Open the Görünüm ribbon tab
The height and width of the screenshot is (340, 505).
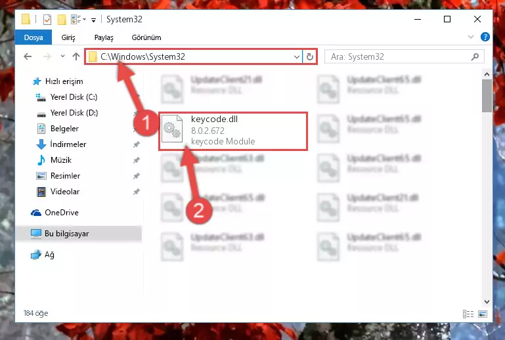pyautogui.click(x=146, y=37)
